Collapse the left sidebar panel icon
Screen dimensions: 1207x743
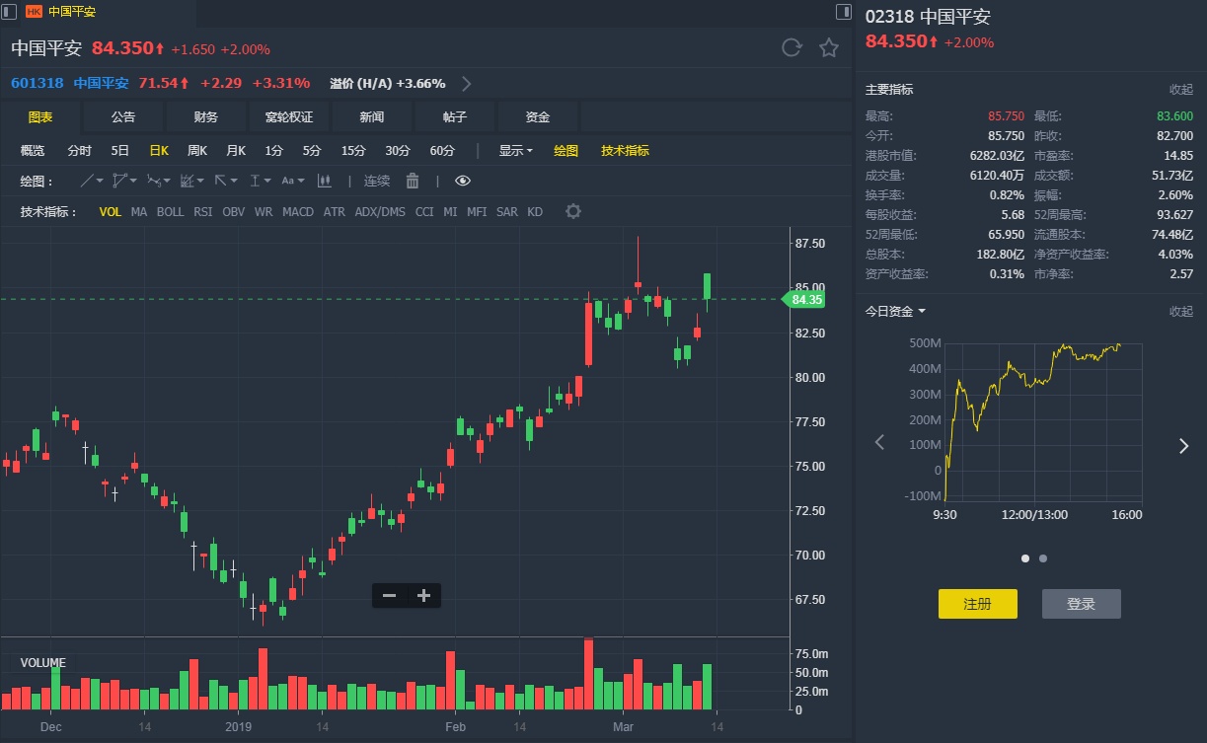(x=9, y=12)
